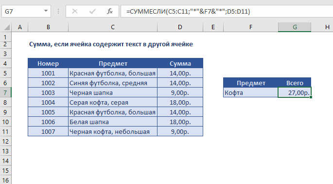Select row 12 header
Viewport: 333px width, 184px height.
[5, 142]
